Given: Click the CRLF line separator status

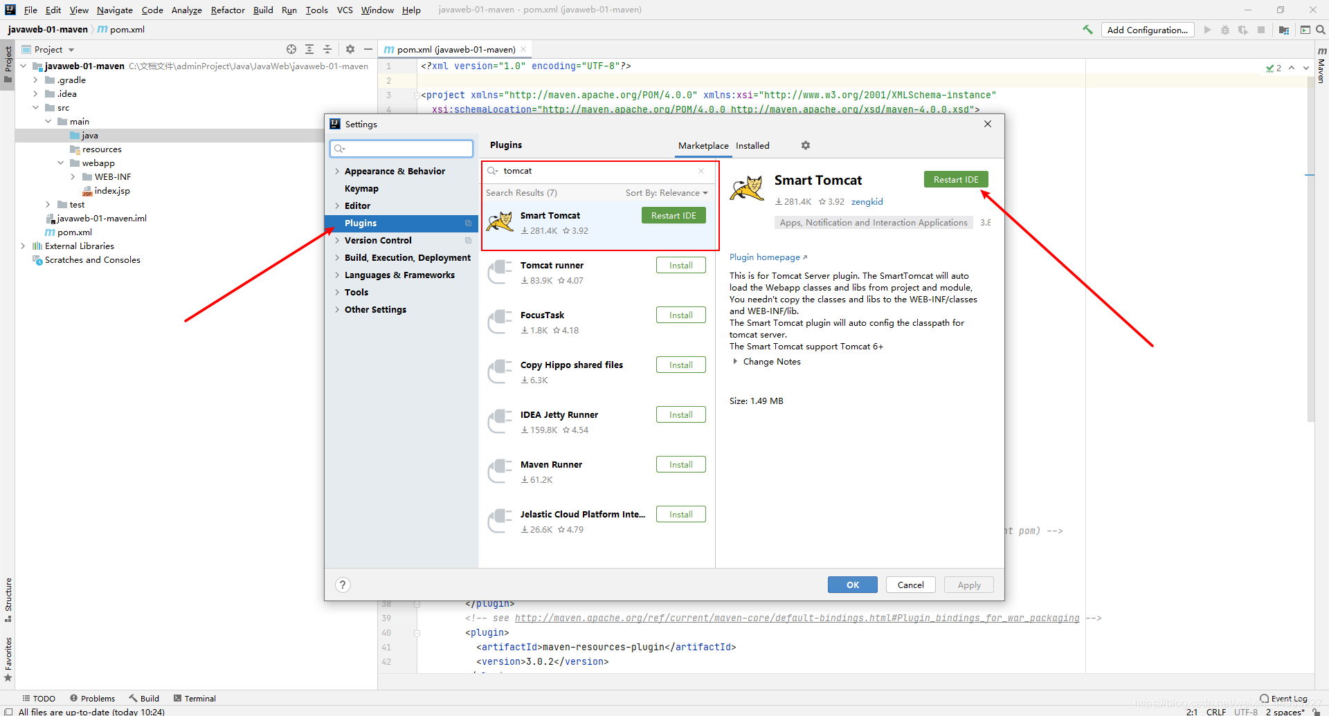Looking at the screenshot, I should [x=1216, y=711].
